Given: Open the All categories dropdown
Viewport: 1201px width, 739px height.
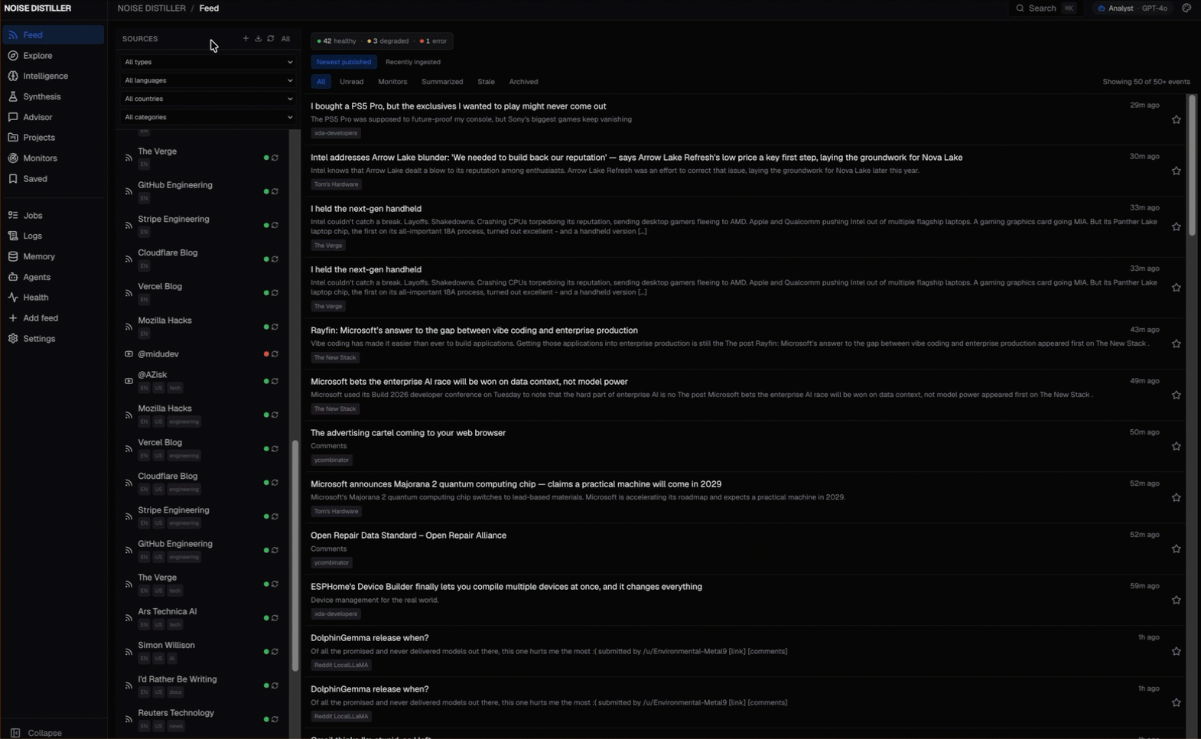Looking at the screenshot, I should 208,117.
